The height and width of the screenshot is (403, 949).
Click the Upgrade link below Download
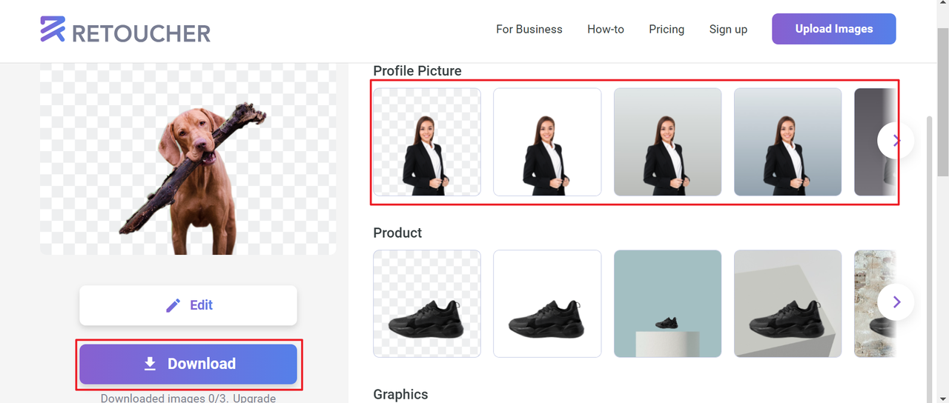pyautogui.click(x=254, y=399)
